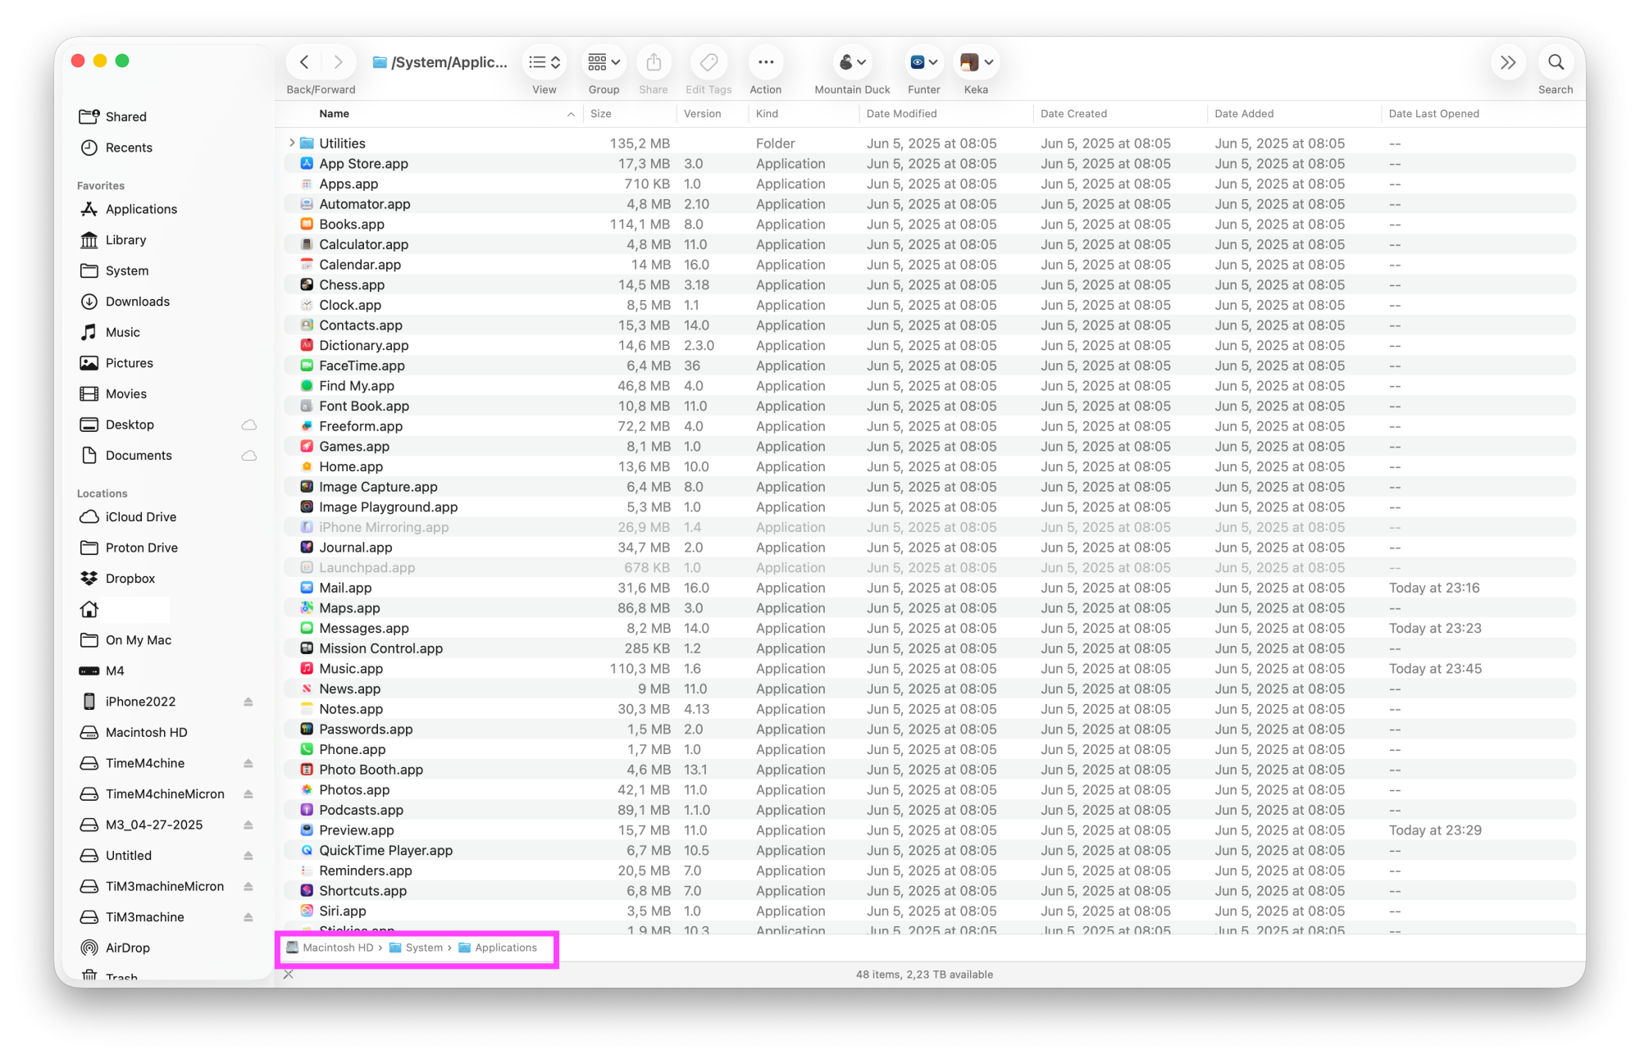Click the Share toolbar icon

[654, 63]
